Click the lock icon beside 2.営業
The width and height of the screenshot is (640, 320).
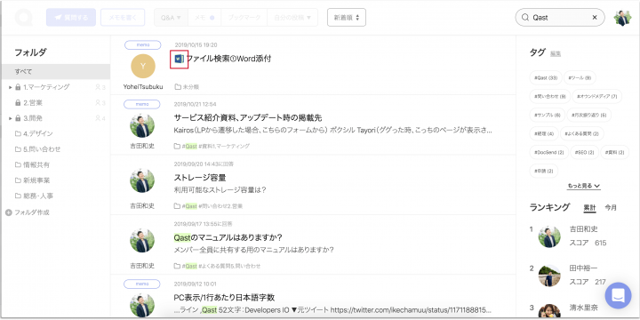tap(18, 102)
